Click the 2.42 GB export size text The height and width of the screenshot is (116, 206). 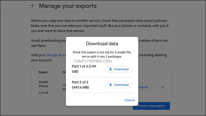(x=43, y=93)
